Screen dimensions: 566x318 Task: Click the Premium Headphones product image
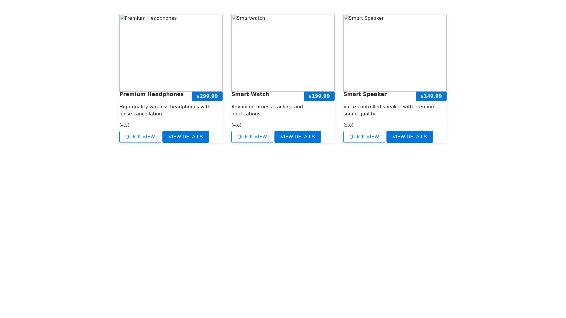[x=171, y=53]
